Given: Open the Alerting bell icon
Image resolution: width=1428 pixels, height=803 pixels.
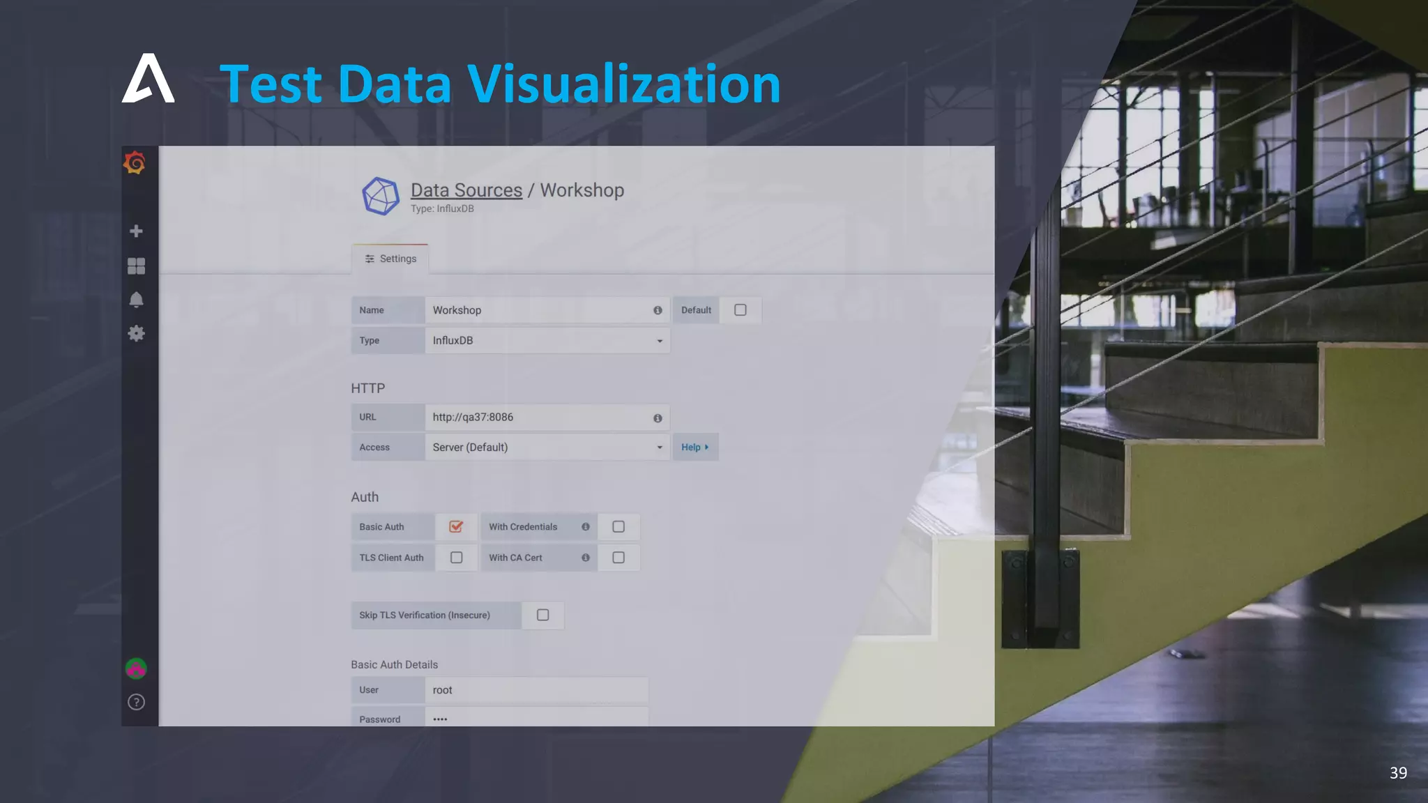Looking at the screenshot, I should point(136,300).
